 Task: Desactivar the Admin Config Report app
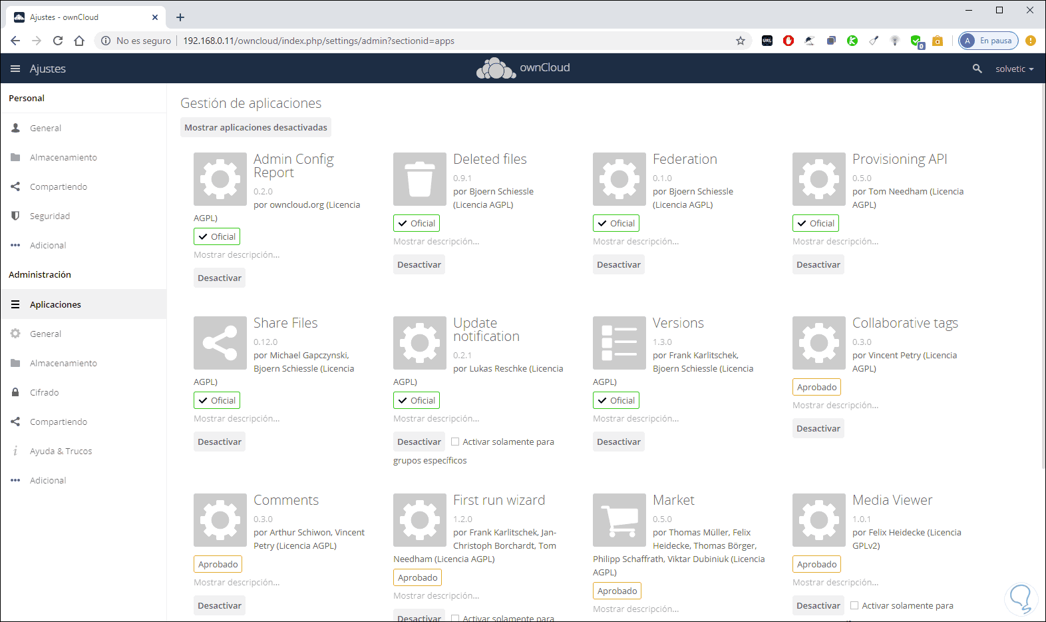tap(220, 278)
